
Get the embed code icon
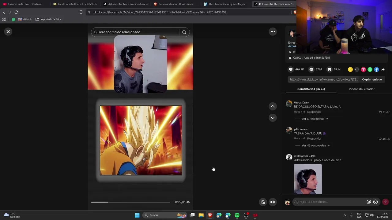click(x=357, y=69)
